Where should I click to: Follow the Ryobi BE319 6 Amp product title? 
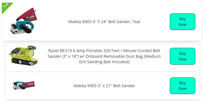tap(104, 56)
